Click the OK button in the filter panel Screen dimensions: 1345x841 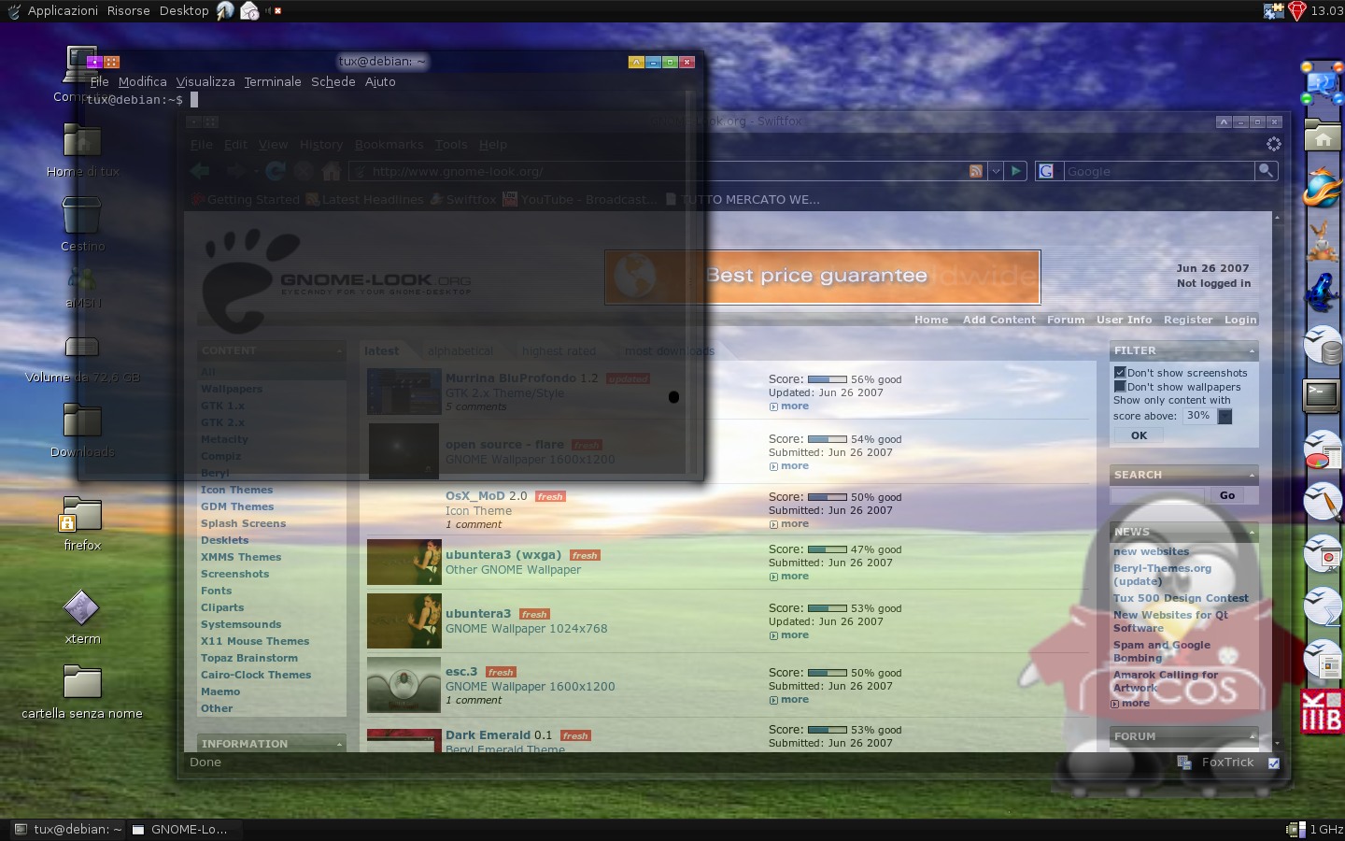(x=1139, y=435)
